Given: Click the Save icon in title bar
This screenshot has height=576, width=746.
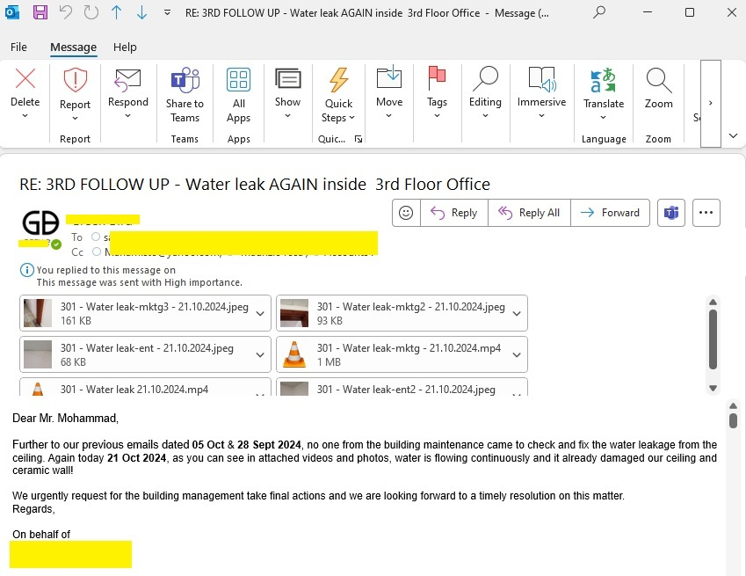Looking at the screenshot, I should pyautogui.click(x=40, y=12).
